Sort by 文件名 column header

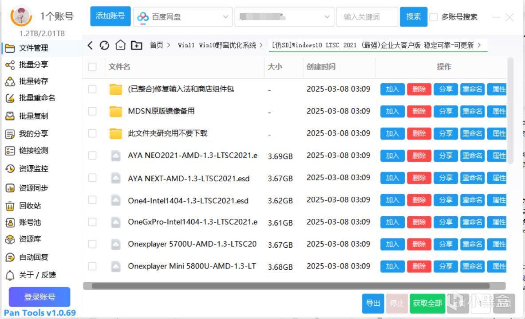pos(119,67)
